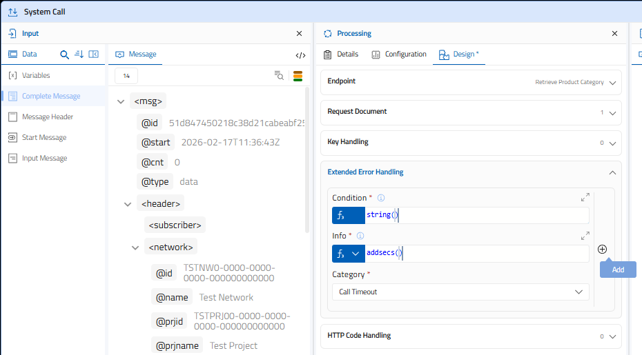Collapse the <msg> tree node

click(121, 102)
